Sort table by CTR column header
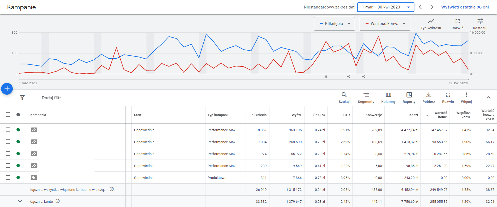The height and width of the screenshot is (207, 497). (346, 115)
